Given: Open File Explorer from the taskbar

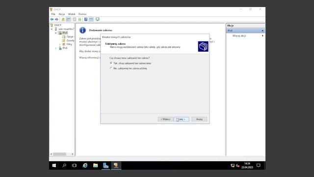Looking at the screenshot, I should [x=96, y=166].
